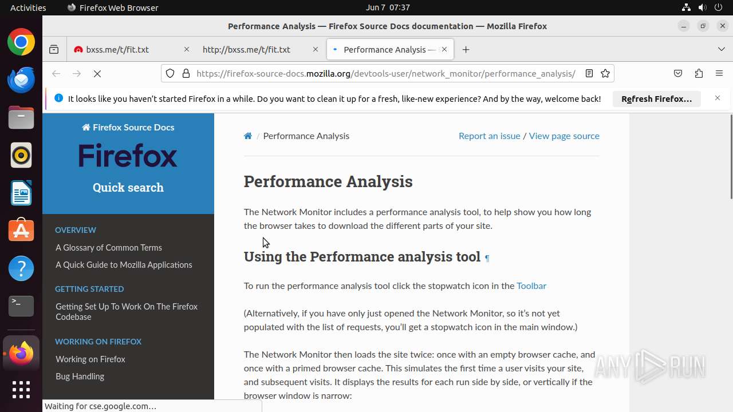Screen dimensions: 733x412
Task: Bookmark this page with the star icon
Action: [605, 73]
